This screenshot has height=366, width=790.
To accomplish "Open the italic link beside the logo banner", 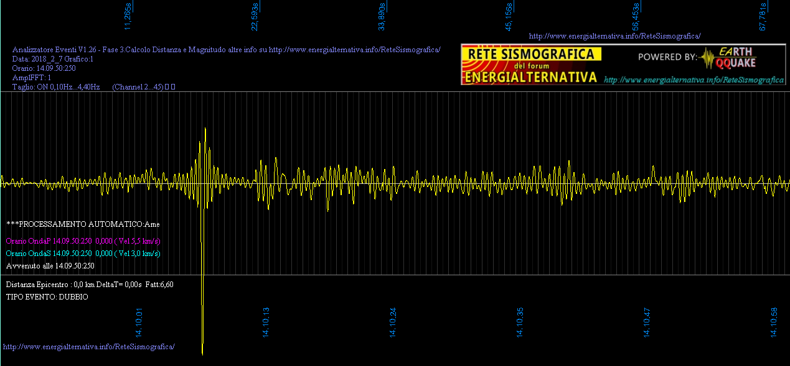I will 694,80.
